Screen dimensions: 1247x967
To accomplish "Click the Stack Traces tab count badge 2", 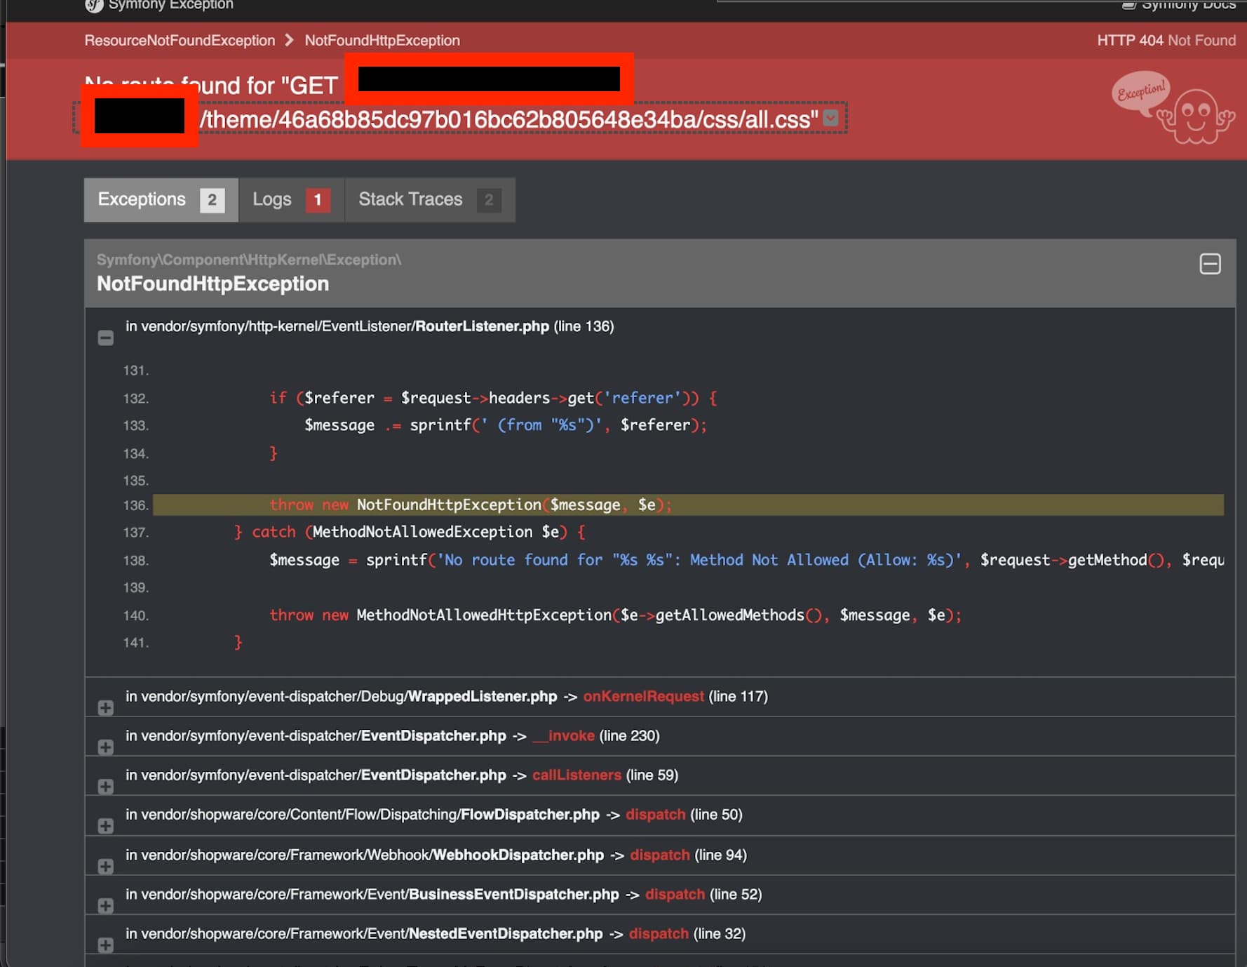I will 489,200.
